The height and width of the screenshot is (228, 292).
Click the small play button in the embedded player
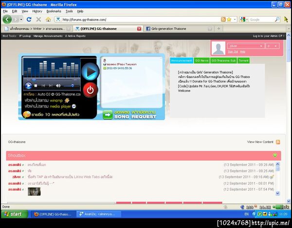(28, 86)
